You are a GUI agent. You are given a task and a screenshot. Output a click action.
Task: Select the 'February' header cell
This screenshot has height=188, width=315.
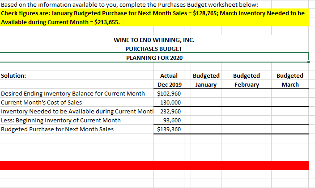pyautogui.click(x=247, y=84)
